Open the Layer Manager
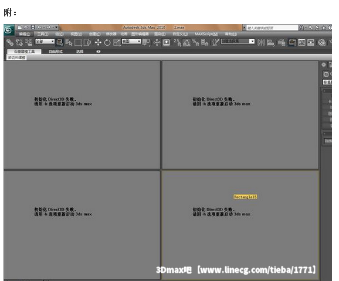 [x=282, y=42]
